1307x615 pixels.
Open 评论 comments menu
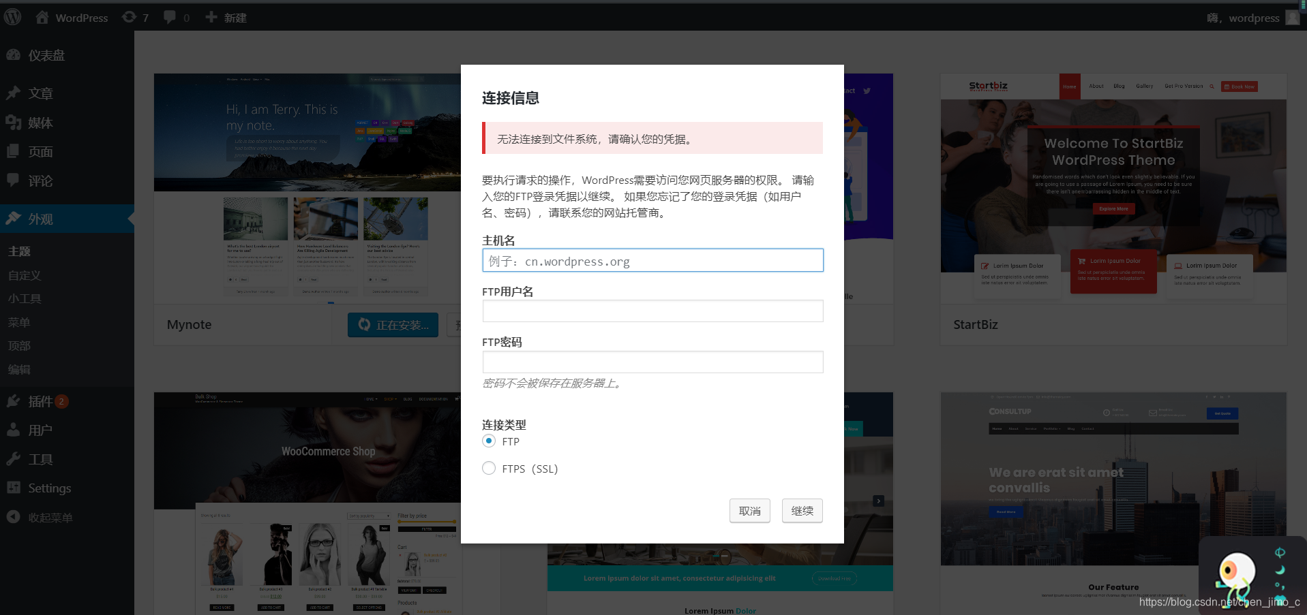click(67, 181)
